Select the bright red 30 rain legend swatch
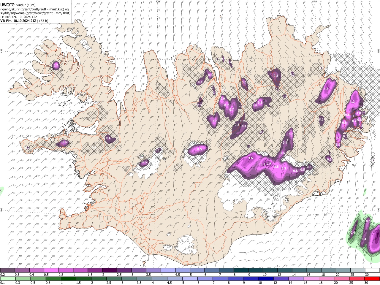The image size is (380, 285). coord(372,278)
